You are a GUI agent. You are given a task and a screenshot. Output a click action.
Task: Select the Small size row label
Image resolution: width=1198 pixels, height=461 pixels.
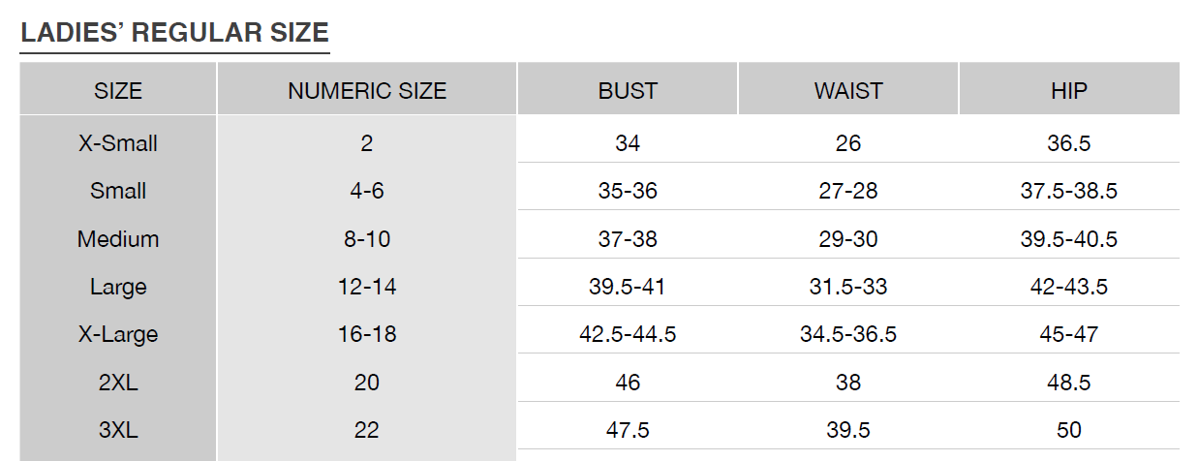118,191
